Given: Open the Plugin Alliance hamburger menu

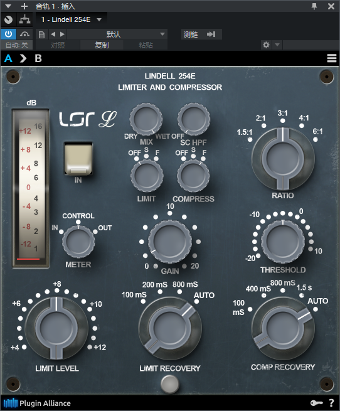Looking at the screenshot, I should tap(332, 58).
